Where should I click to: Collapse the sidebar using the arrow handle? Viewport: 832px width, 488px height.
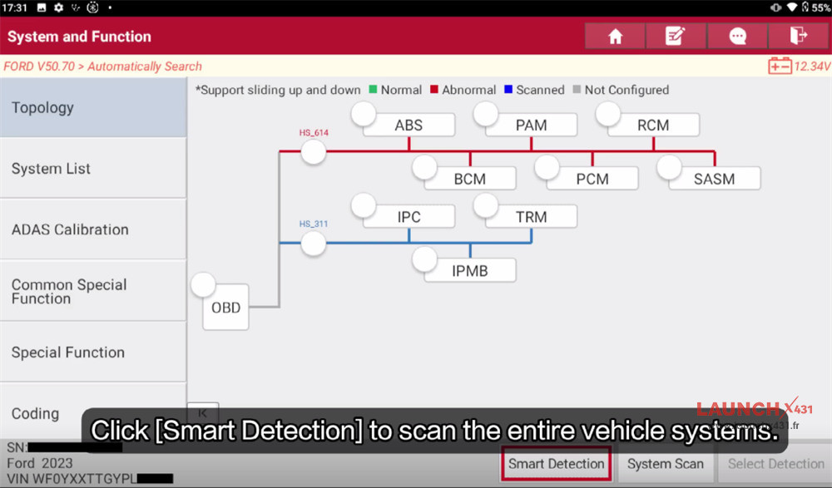pyautogui.click(x=203, y=412)
